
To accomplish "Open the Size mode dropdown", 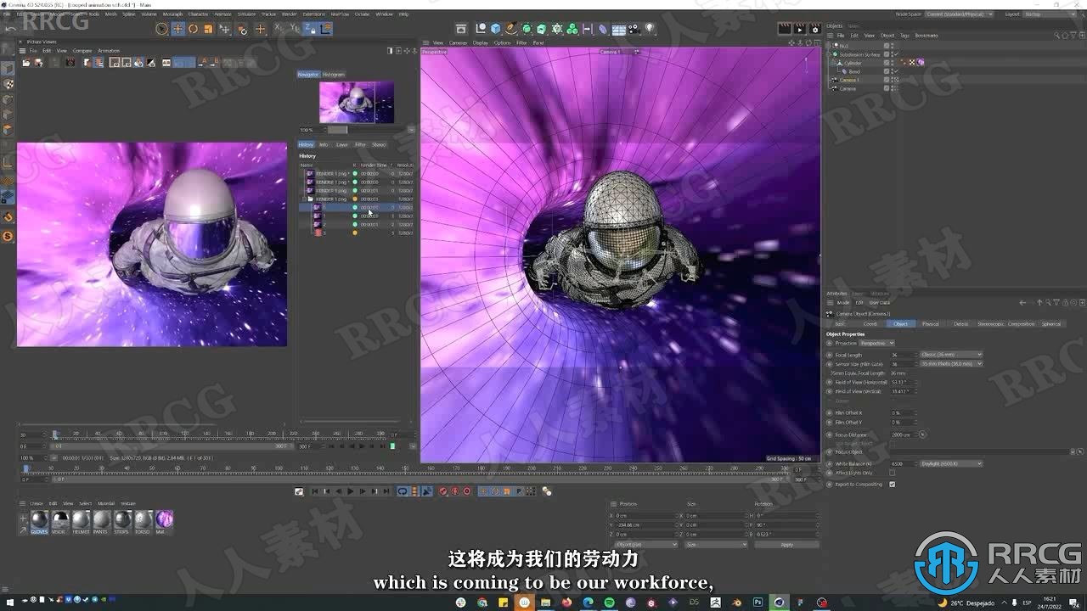I will click(x=716, y=545).
